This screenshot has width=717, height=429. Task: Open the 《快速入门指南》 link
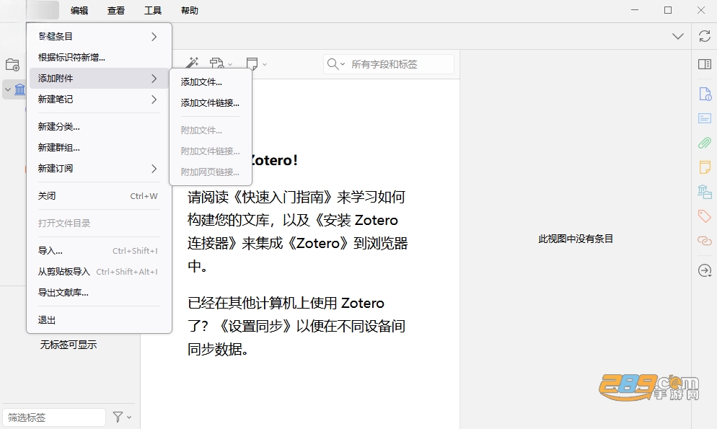click(283, 198)
